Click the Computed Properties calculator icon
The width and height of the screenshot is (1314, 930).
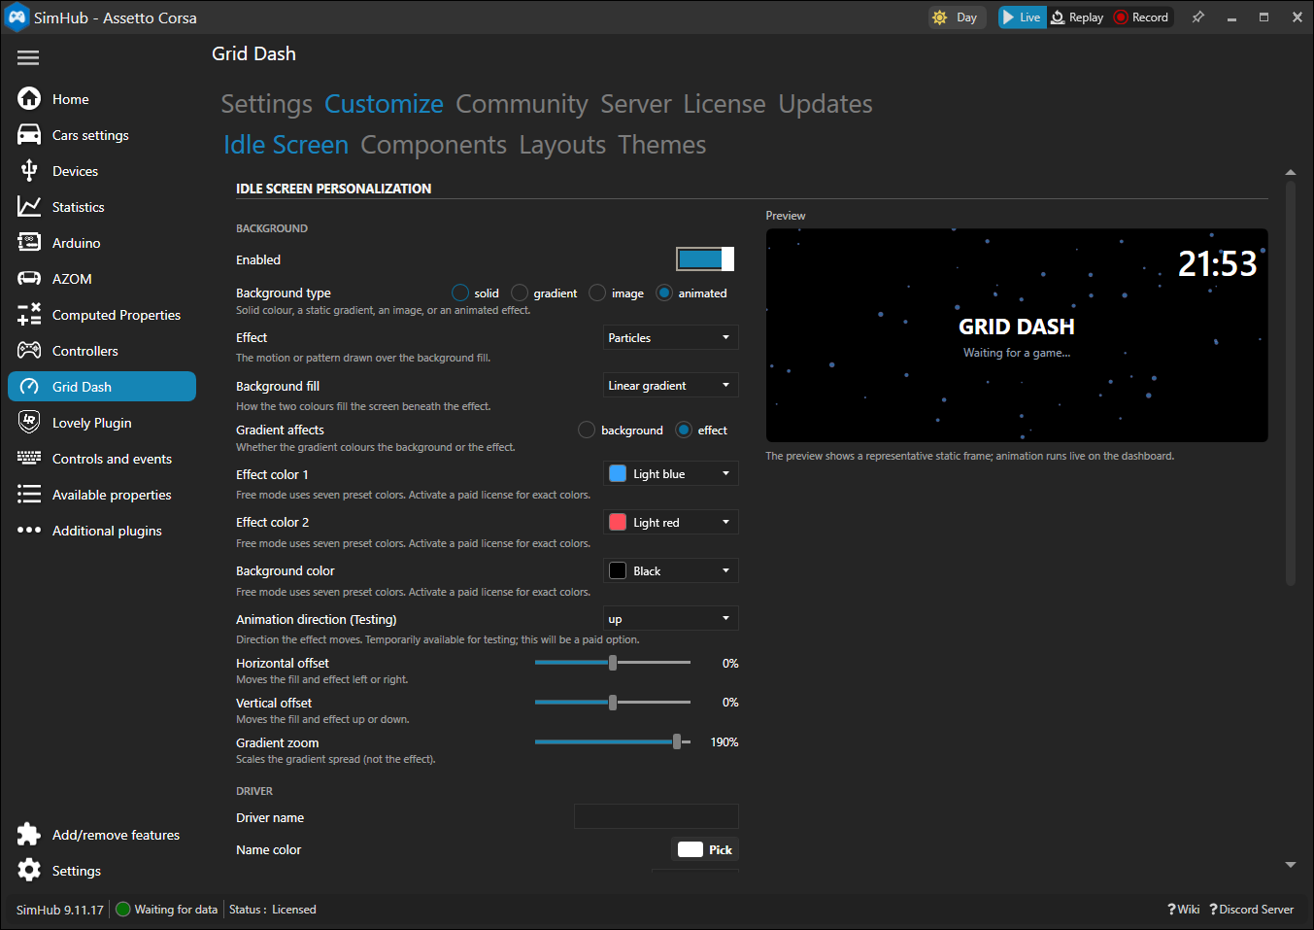coord(29,314)
